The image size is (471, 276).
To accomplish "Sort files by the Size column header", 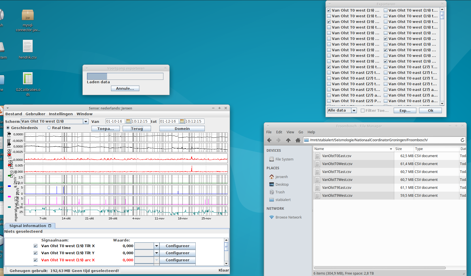I will coord(404,149).
